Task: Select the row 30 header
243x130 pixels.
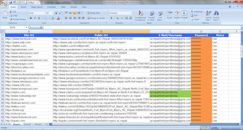Action: (x=3, y=67)
